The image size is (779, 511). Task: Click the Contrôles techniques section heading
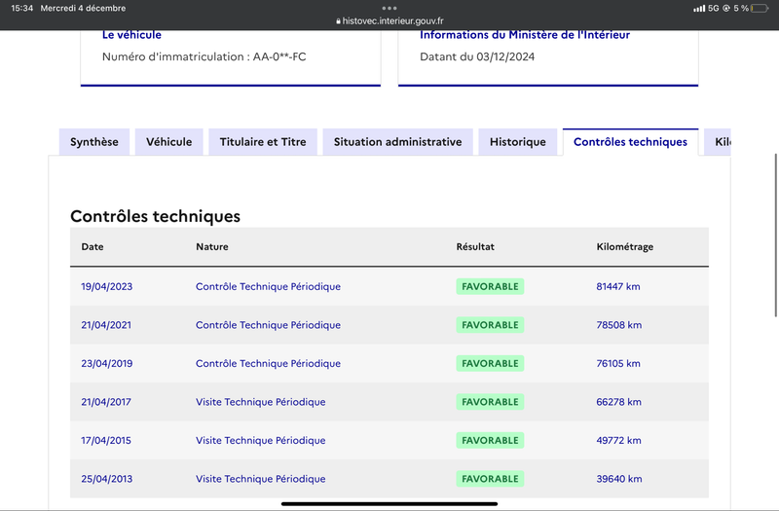click(x=155, y=216)
